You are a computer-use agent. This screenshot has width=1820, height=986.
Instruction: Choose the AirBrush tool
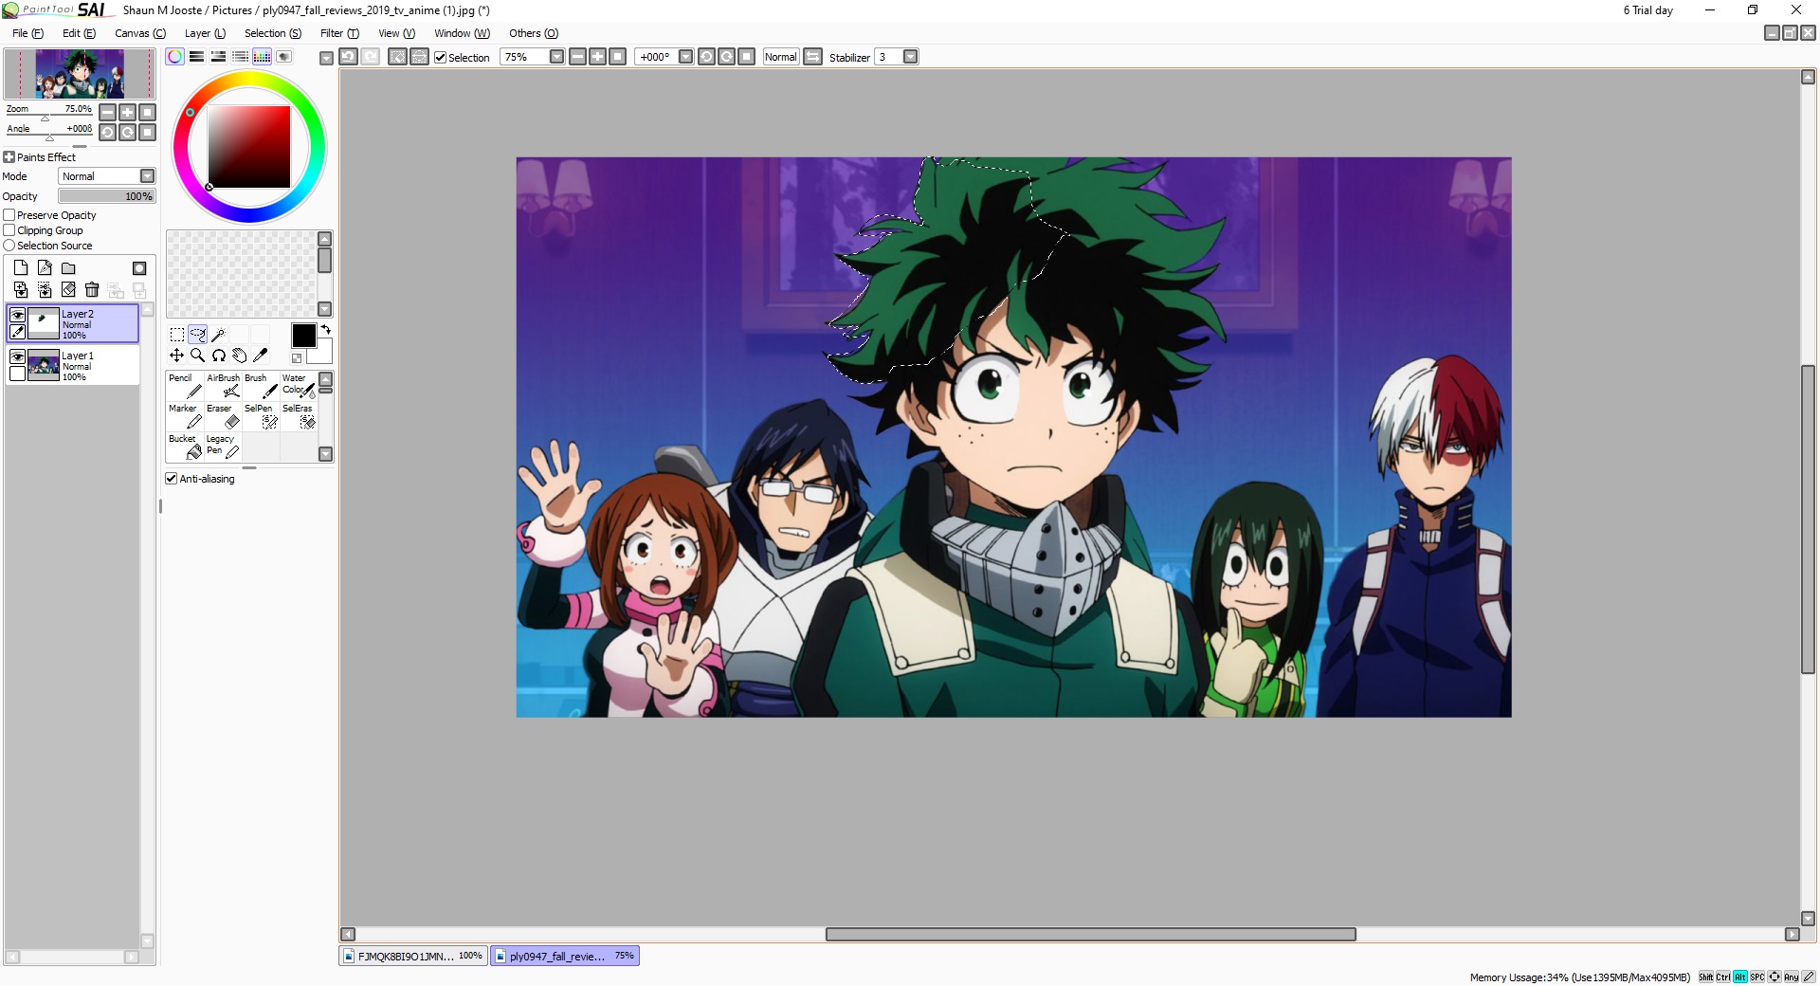[x=223, y=386]
